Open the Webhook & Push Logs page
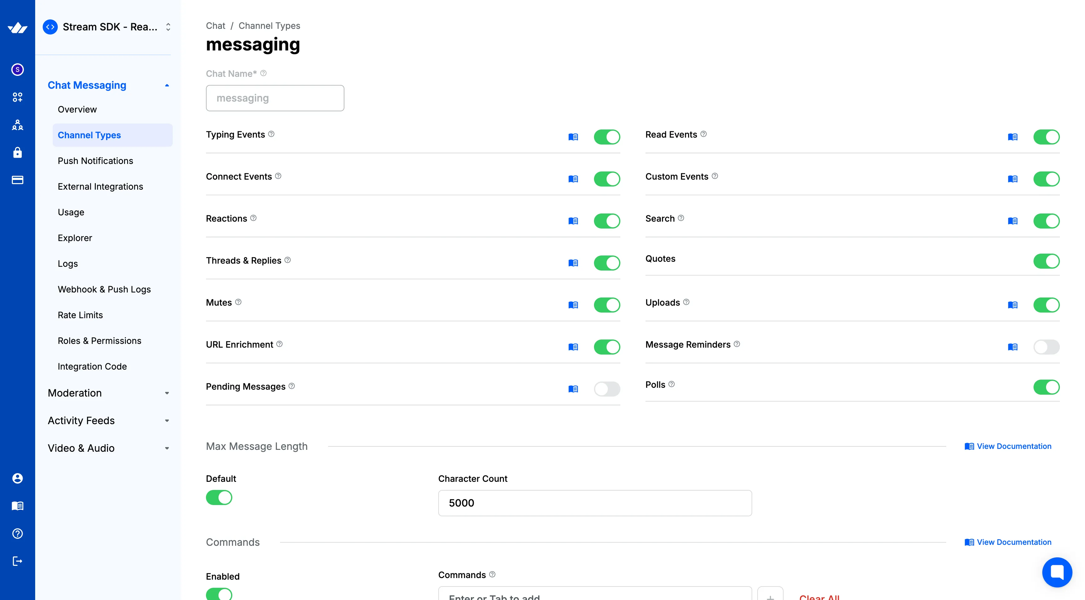Viewport: 1085px width, 600px height. point(104,289)
